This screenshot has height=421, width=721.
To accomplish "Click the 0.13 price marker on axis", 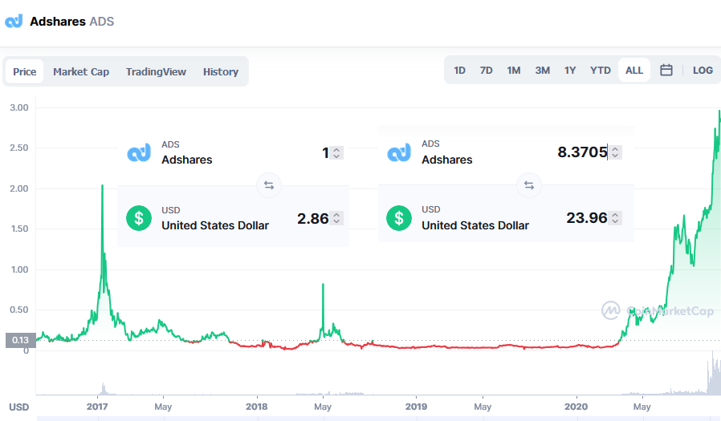I will [20, 340].
